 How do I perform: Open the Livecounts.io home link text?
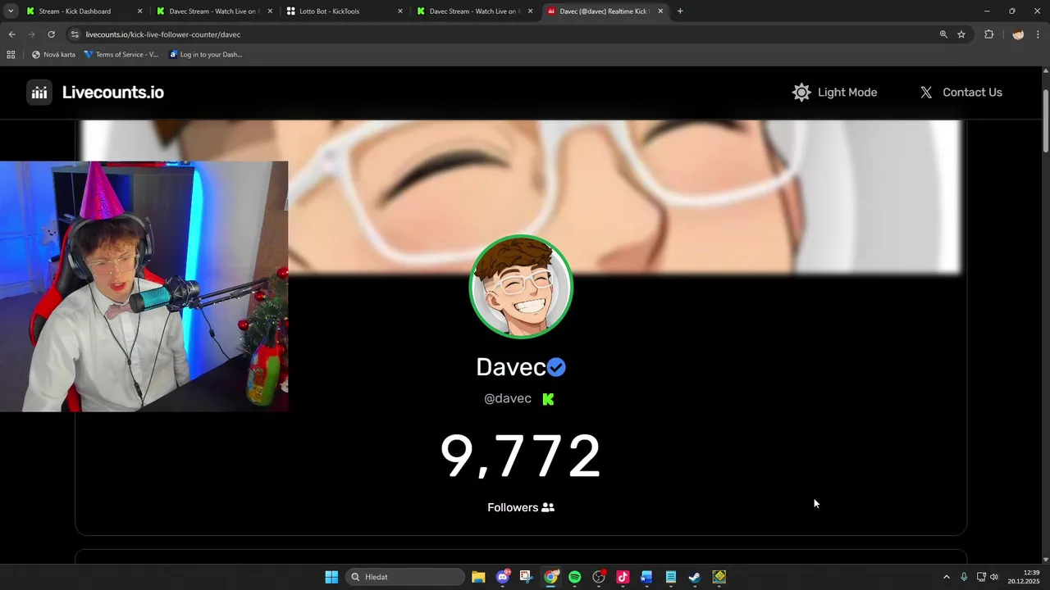(x=113, y=93)
